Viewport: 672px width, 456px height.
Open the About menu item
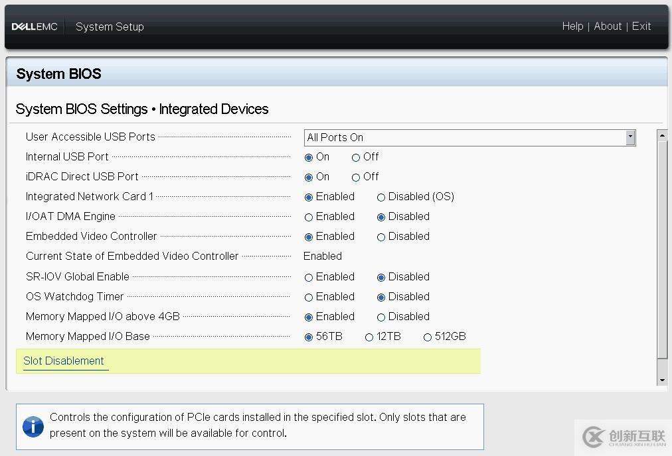coord(608,27)
